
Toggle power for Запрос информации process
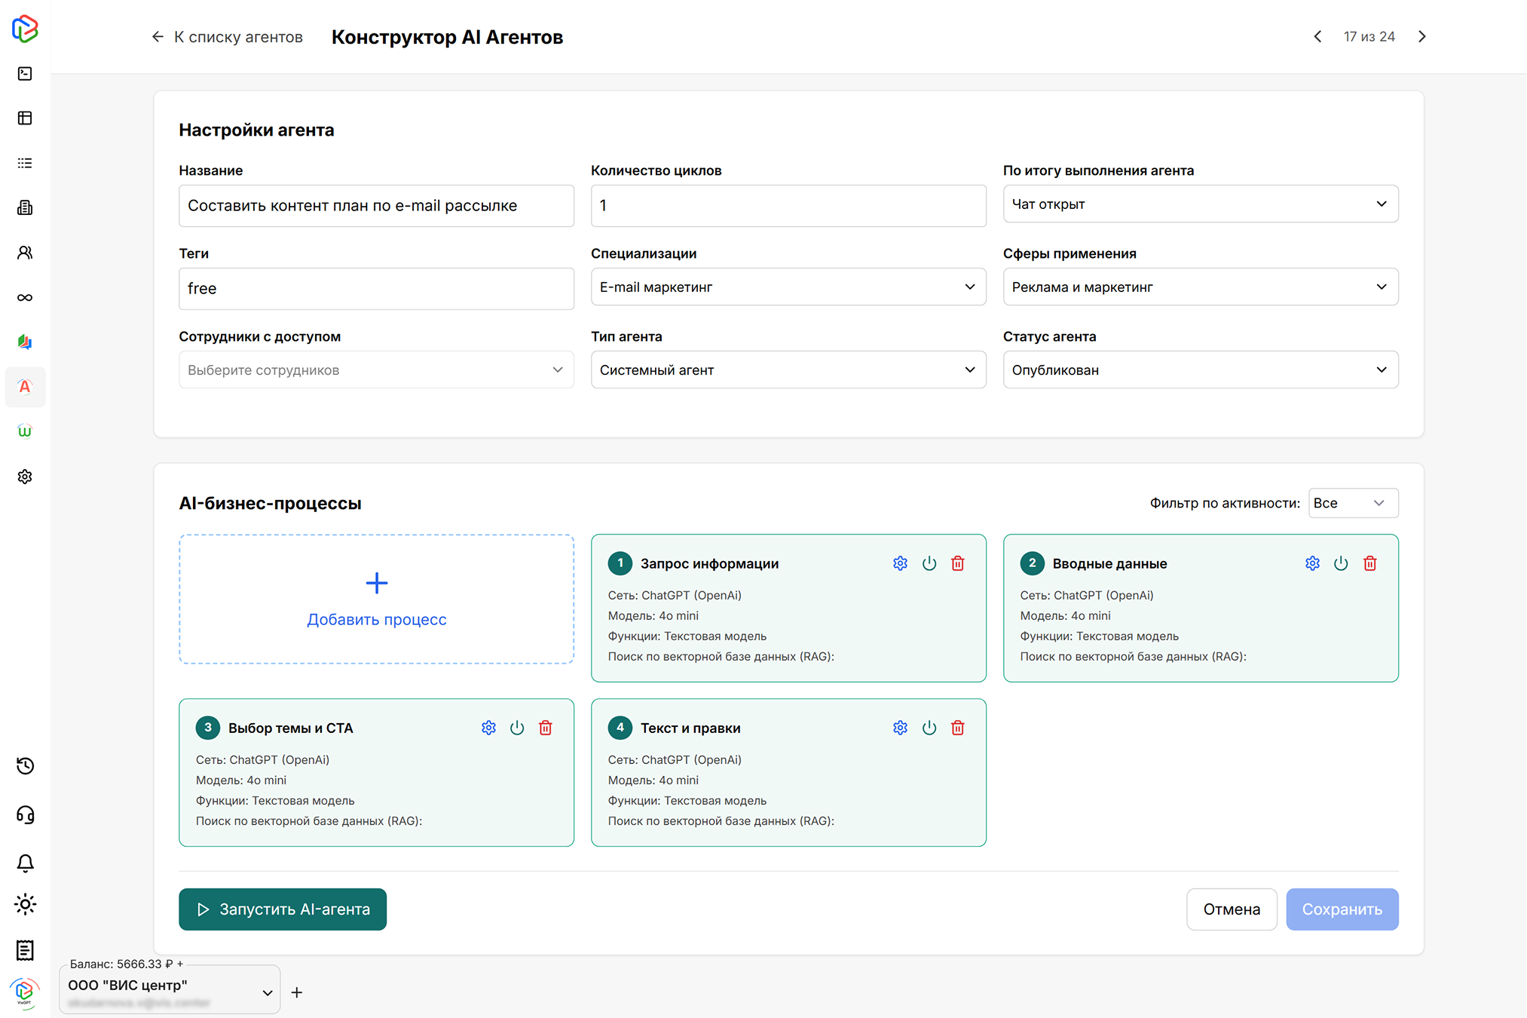[929, 563]
